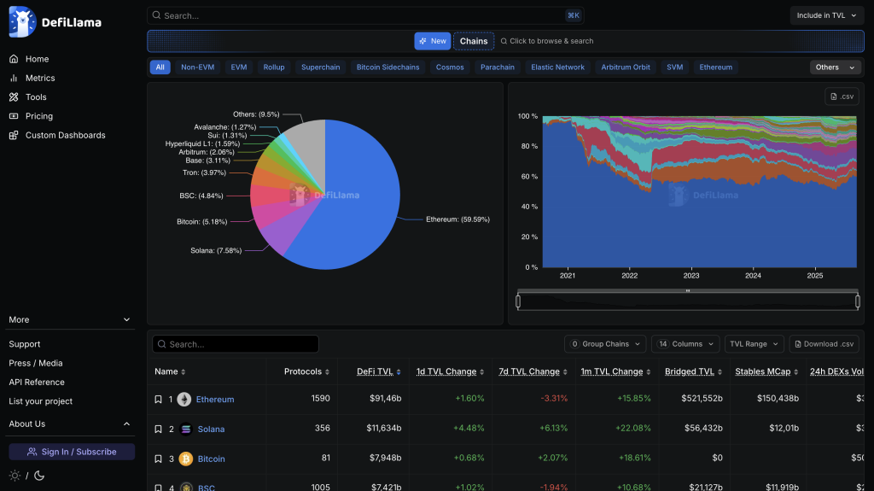This screenshot has height=491, width=874.
Task: Bookmark the Solana chain row
Action: (x=158, y=430)
